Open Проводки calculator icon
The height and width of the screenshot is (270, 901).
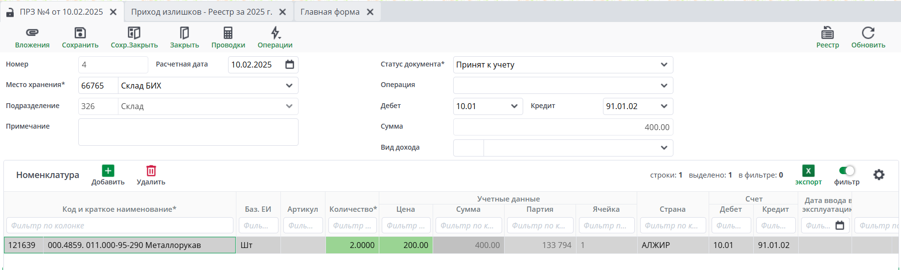(x=228, y=33)
